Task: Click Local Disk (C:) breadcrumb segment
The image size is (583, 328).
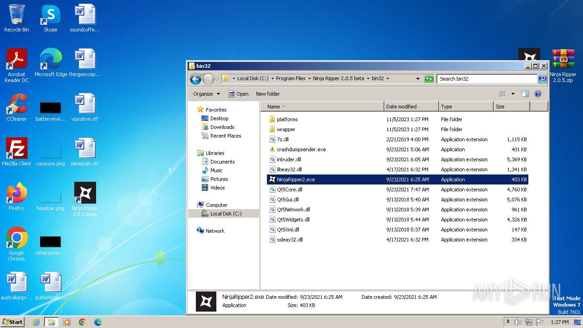Action: (253, 79)
